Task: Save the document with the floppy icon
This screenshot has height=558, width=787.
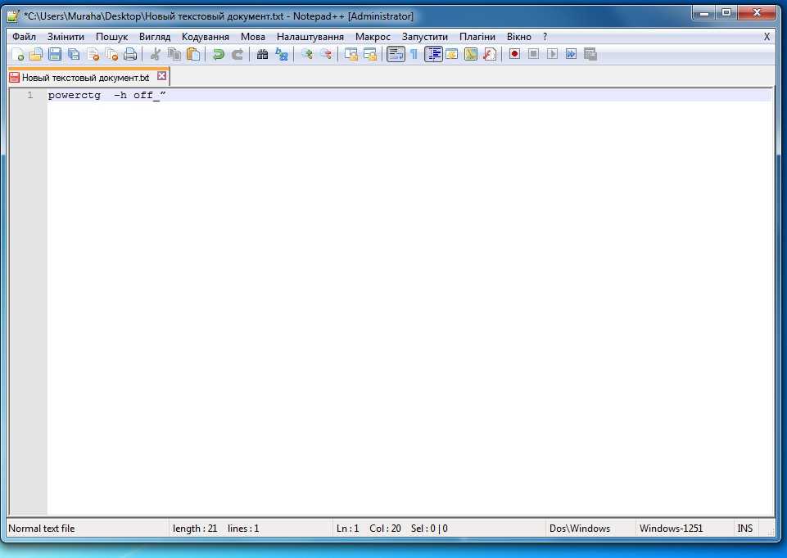Action: tap(55, 54)
